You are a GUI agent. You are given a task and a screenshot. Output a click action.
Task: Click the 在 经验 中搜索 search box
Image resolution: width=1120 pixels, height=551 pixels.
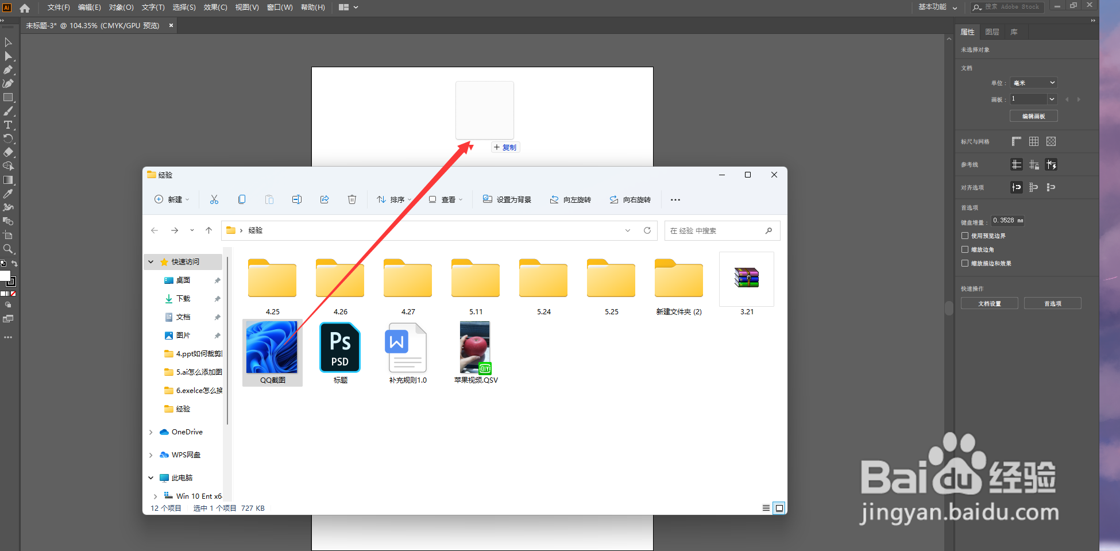(722, 230)
